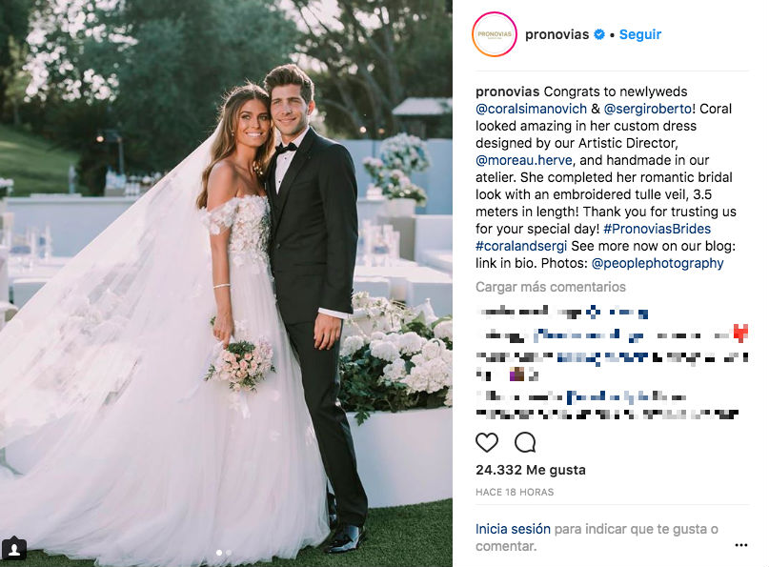Open the #coralandsergi hashtag
The image size is (769, 567).
pyautogui.click(x=521, y=246)
